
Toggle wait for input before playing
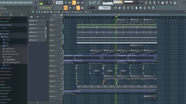(x=70, y=3)
